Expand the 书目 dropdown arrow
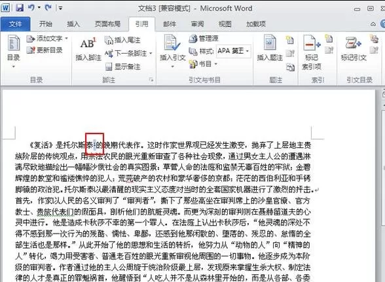385x282 pixels. click(216, 64)
